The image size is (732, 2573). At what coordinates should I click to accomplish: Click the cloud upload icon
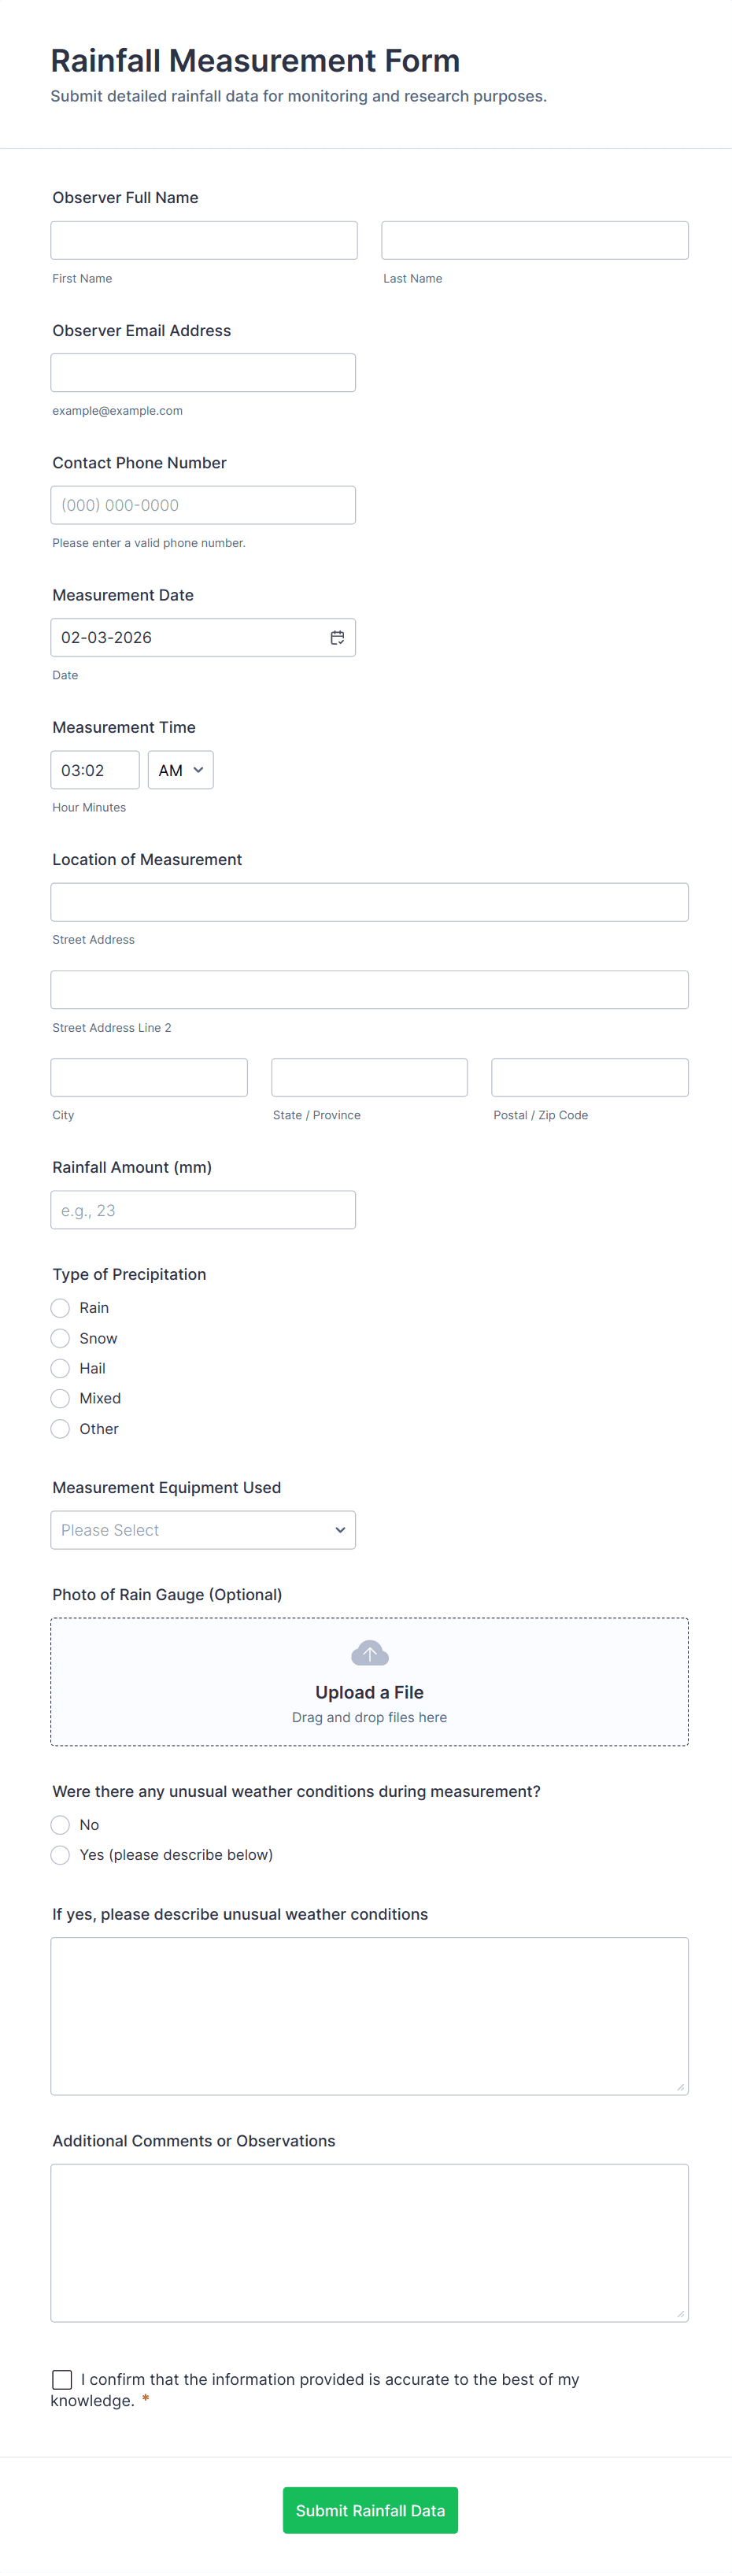[369, 1653]
